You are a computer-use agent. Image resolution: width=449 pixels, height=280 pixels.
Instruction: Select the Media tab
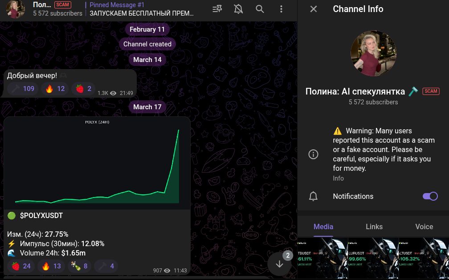323,226
